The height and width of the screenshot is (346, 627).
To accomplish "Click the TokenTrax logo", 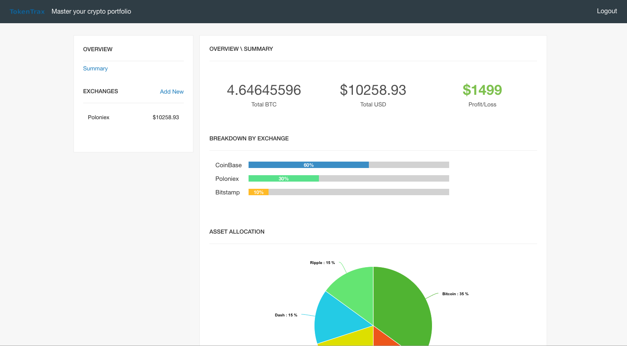I will point(27,12).
